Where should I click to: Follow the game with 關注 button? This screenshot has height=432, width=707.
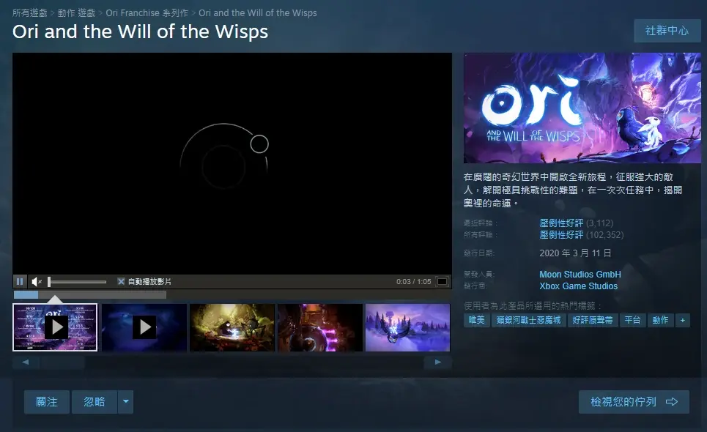pos(47,402)
